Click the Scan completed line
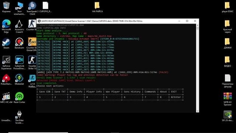 (47, 83)
